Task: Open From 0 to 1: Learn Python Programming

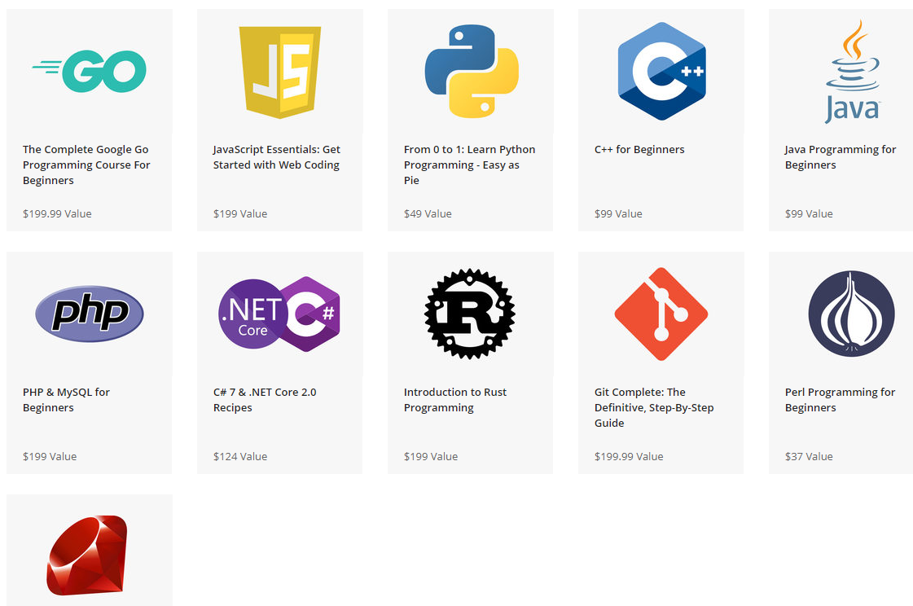Action: click(469, 165)
